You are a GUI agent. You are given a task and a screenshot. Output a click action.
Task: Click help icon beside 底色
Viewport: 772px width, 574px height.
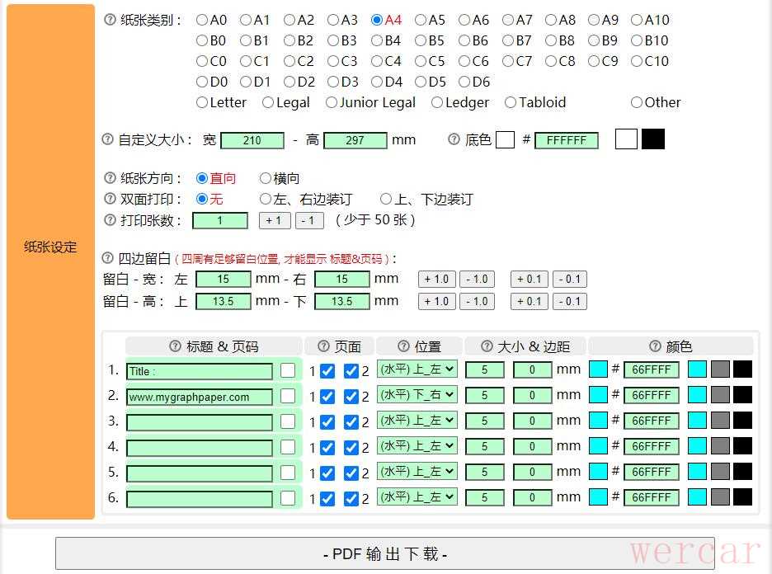pos(454,139)
